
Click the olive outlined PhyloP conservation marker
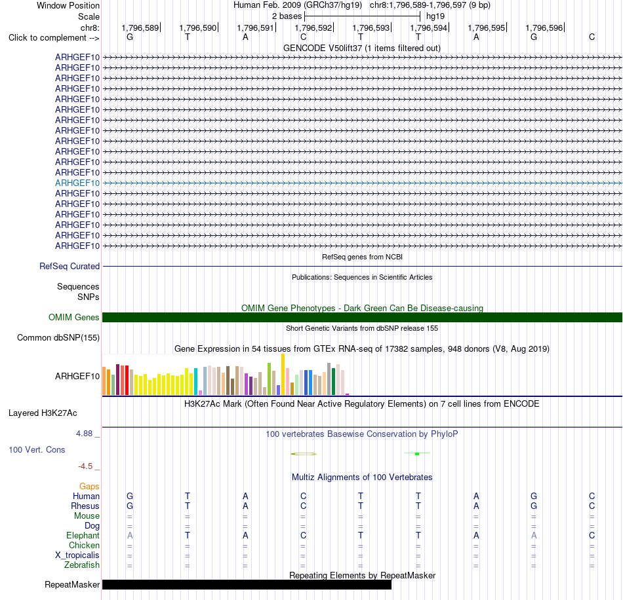(304, 454)
